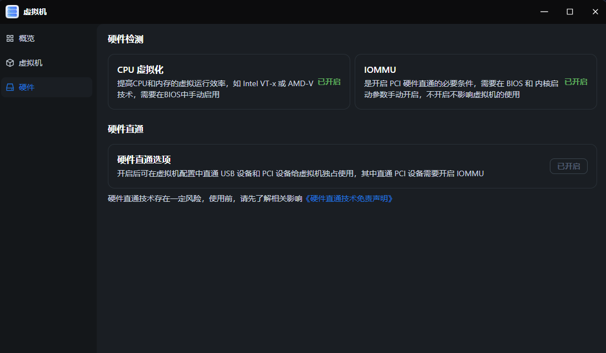This screenshot has width=606, height=353.
Task: Select the 硬件 sidebar item
Action: 27,87
